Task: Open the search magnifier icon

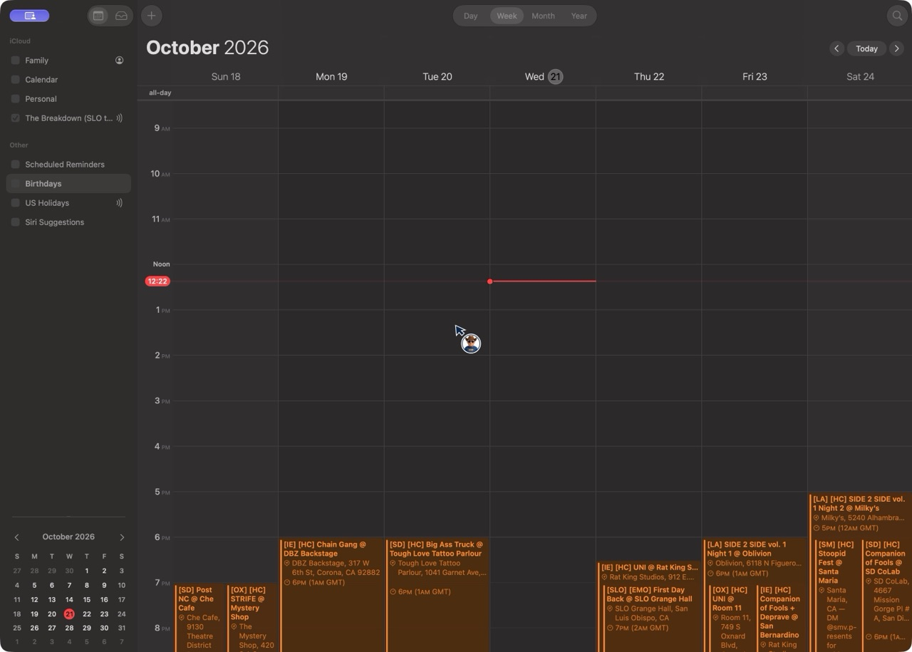Action: 897,16
